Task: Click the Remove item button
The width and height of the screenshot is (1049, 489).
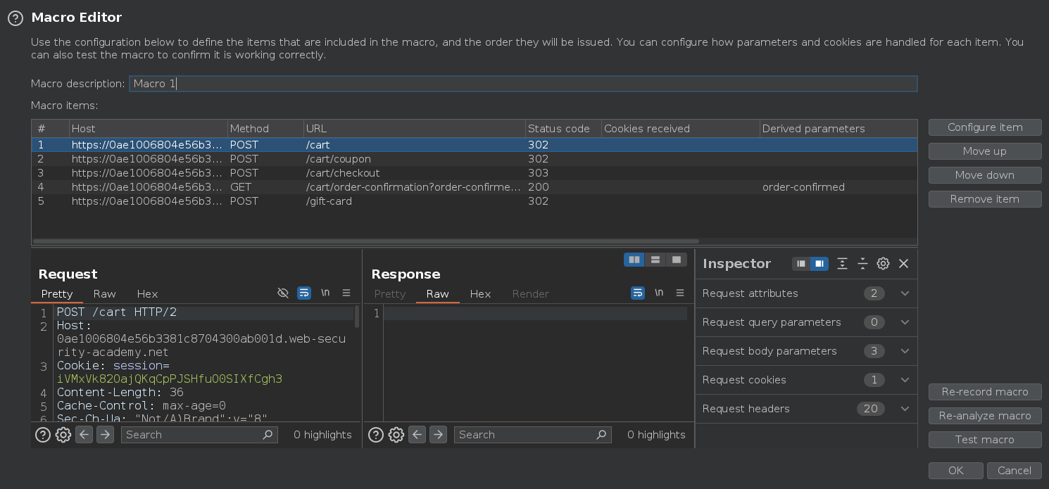Action: (985, 199)
